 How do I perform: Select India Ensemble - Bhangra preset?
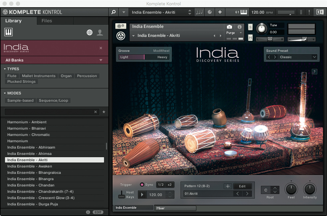click(x=30, y=179)
